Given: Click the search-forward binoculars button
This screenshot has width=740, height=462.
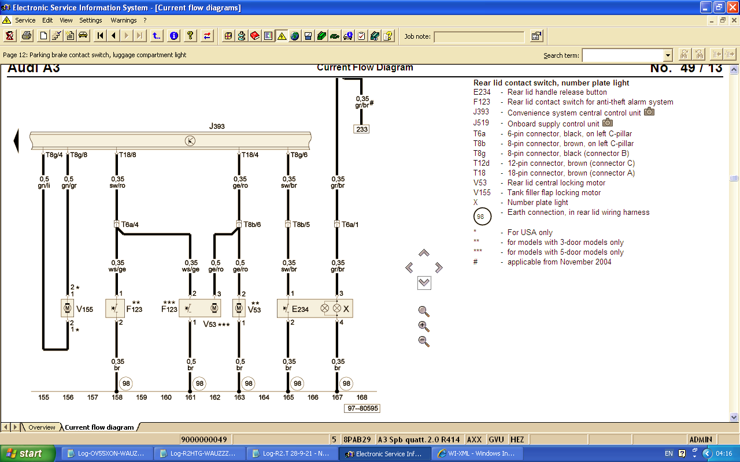Looking at the screenshot, I should tap(684, 54).
